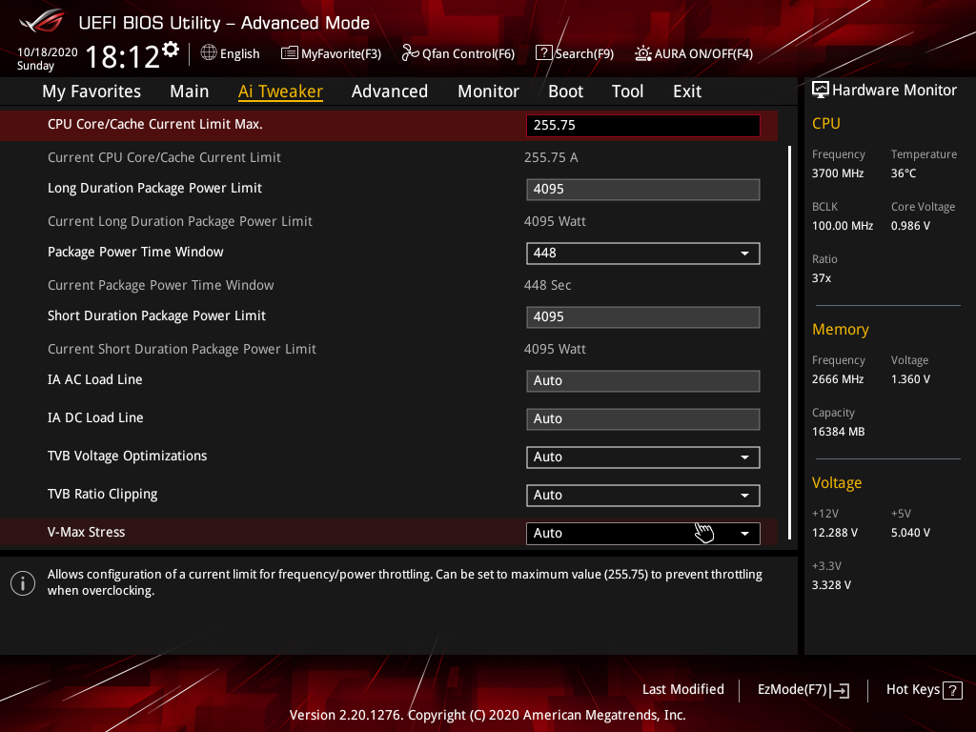The image size is (976, 732).
Task: Click the Ratio '37x' value
Action: coord(821,278)
